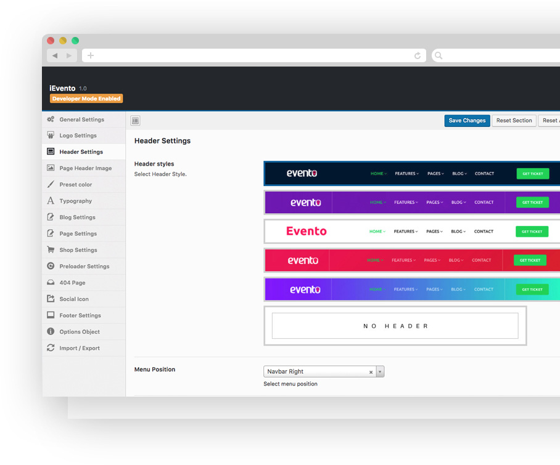560x465 pixels.
Task: Click the Shop Settings cart icon
Action: [51, 250]
